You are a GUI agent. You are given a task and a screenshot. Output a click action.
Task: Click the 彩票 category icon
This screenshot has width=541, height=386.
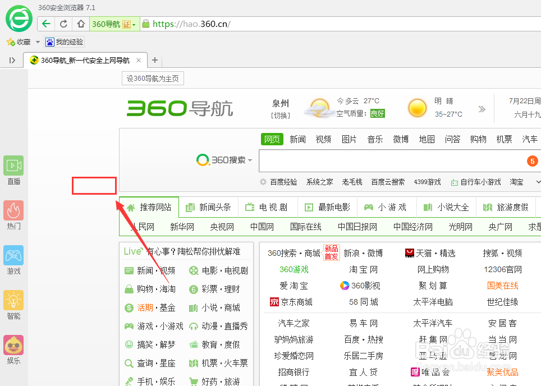tap(194, 289)
